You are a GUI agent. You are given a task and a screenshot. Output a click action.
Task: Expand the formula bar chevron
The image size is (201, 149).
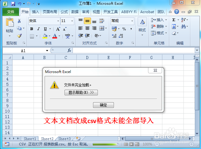pos(197,50)
